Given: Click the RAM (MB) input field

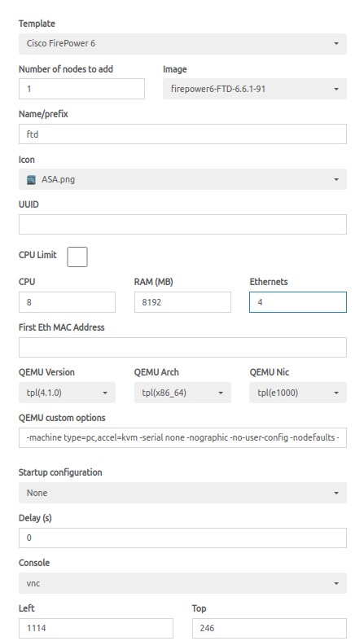Looking at the screenshot, I should point(182,302).
